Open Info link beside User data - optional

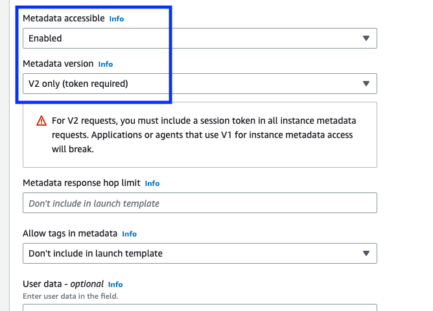115,284
